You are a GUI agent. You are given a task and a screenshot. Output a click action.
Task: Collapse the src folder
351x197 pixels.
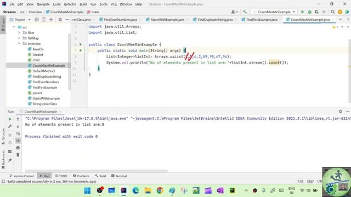pyautogui.click(x=14, y=27)
